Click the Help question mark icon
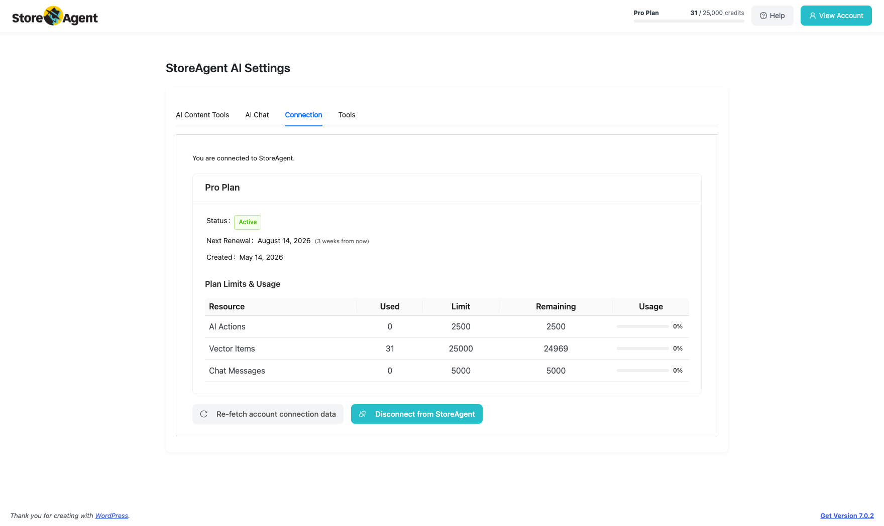Image resolution: width=884 pixels, height=526 pixels. 763,16
